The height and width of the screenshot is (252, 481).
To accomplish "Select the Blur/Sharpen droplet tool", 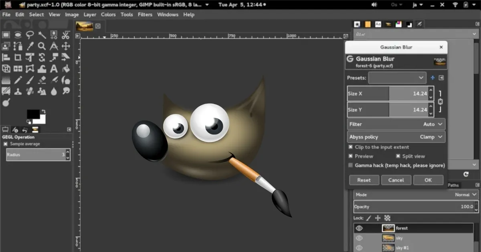I will click(x=54, y=92).
